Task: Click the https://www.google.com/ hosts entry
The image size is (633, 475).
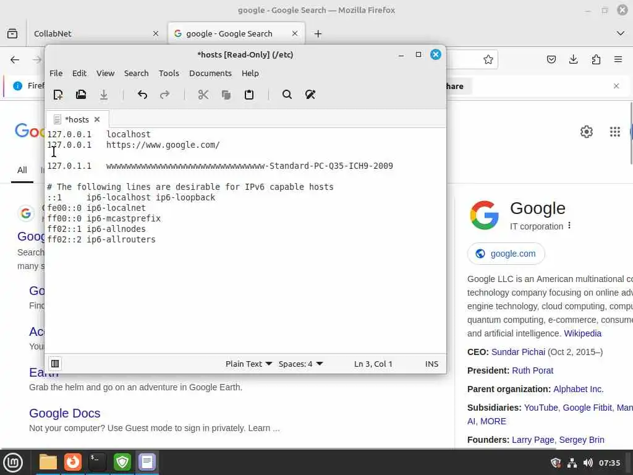Action: click(x=163, y=145)
